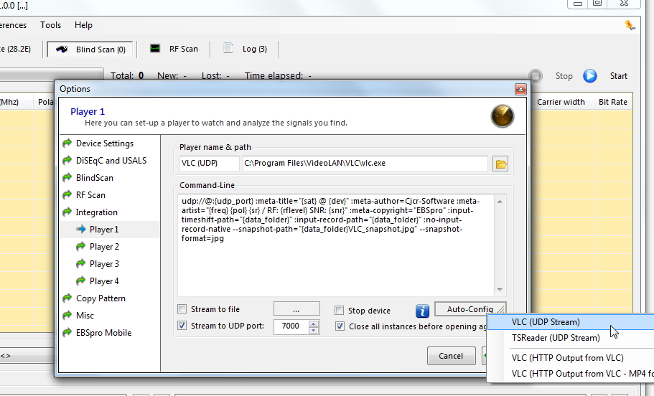Click the UDP port field showing 7000
This screenshot has width=654, height=396.
click(x=291, y=326)
